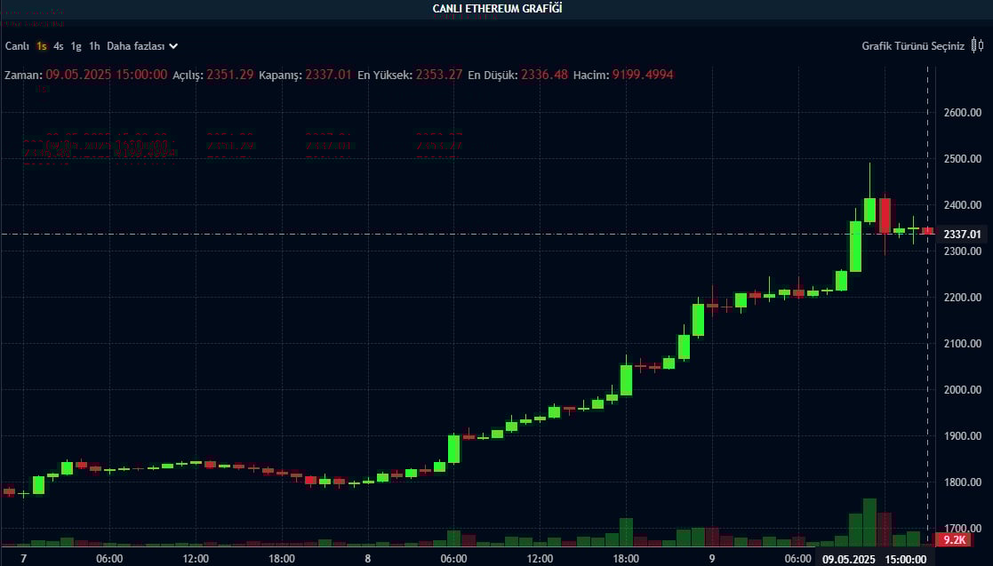Expand the Daha fazlası interval menu
The height and width of the screenshot is (566, 993).
tap(137, 45)
